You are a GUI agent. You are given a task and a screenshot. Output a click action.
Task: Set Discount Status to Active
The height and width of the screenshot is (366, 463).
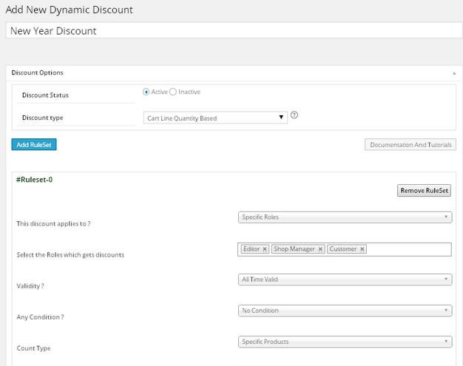146,92
